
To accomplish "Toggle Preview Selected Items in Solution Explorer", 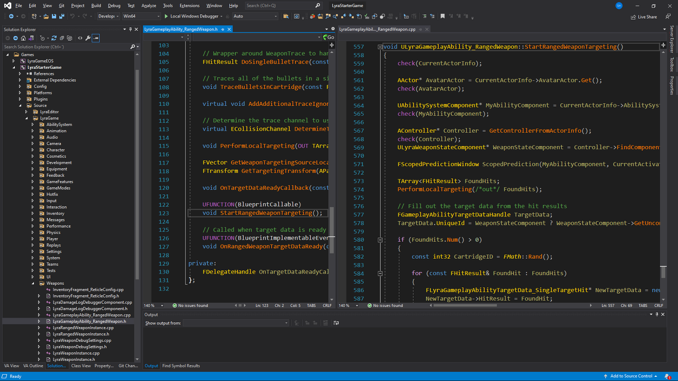I will 96,38.
